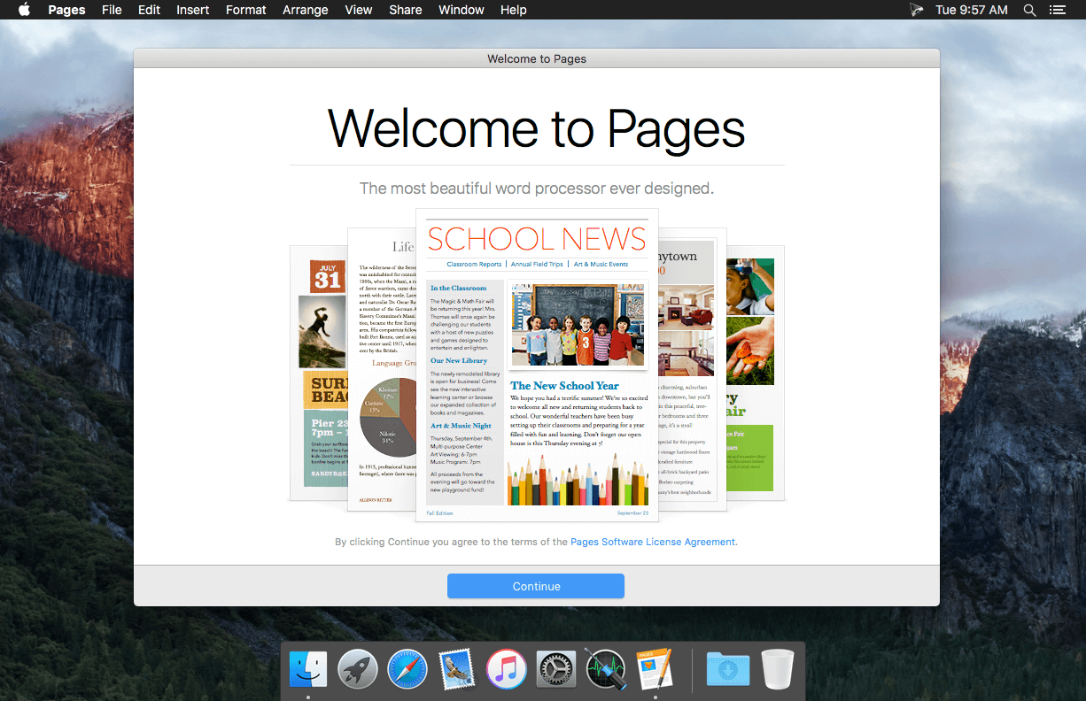This screenshot has height=701, width=1086.
Task: Open the Downloads folder in Dock
Action: (728, 669)
